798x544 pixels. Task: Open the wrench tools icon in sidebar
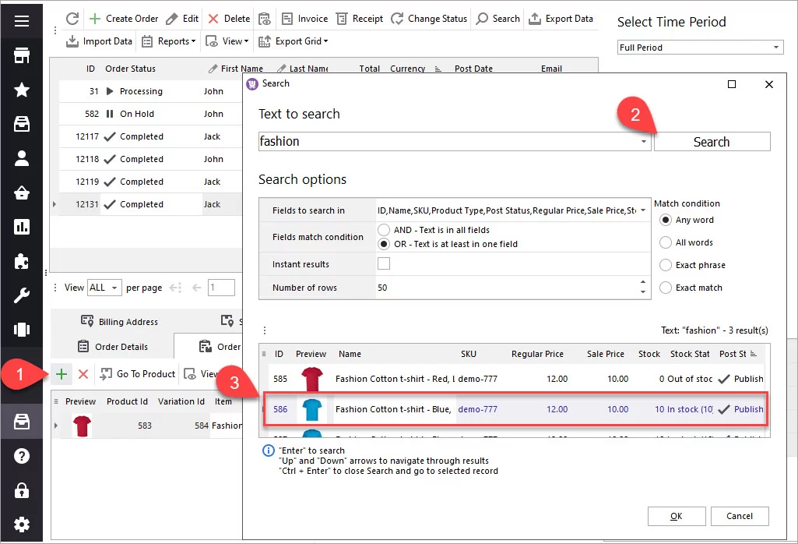tap(22, 295)
